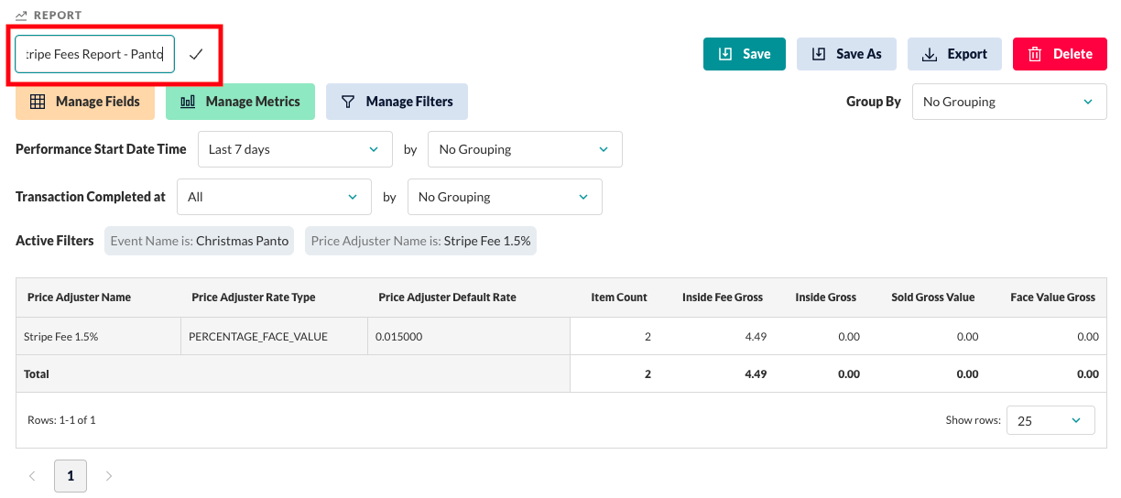This screenshot has width=1121, height=498.
Task: Edit the report name input field
Action: [x=94, y=54]
